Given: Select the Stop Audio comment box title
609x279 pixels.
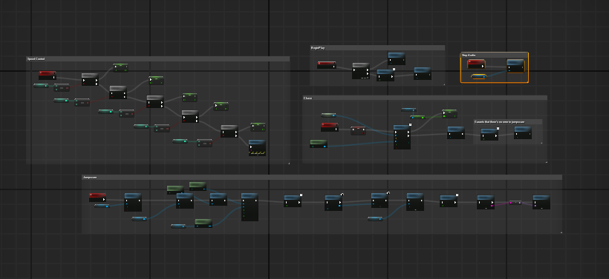Looking at the screenshot, I should tap(469, 55).
